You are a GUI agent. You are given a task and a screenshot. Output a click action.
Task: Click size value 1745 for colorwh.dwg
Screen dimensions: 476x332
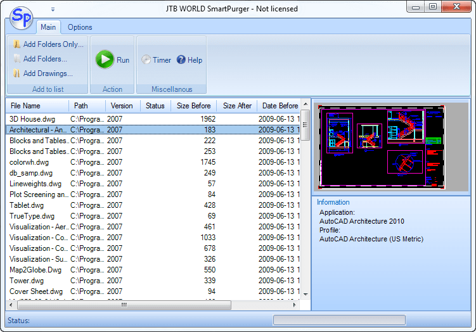208,162
